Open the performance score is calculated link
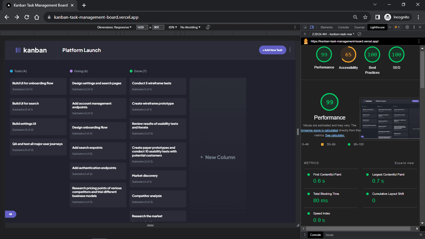The height and width of the screenshot is (239, 425). [x=319, y=130]
